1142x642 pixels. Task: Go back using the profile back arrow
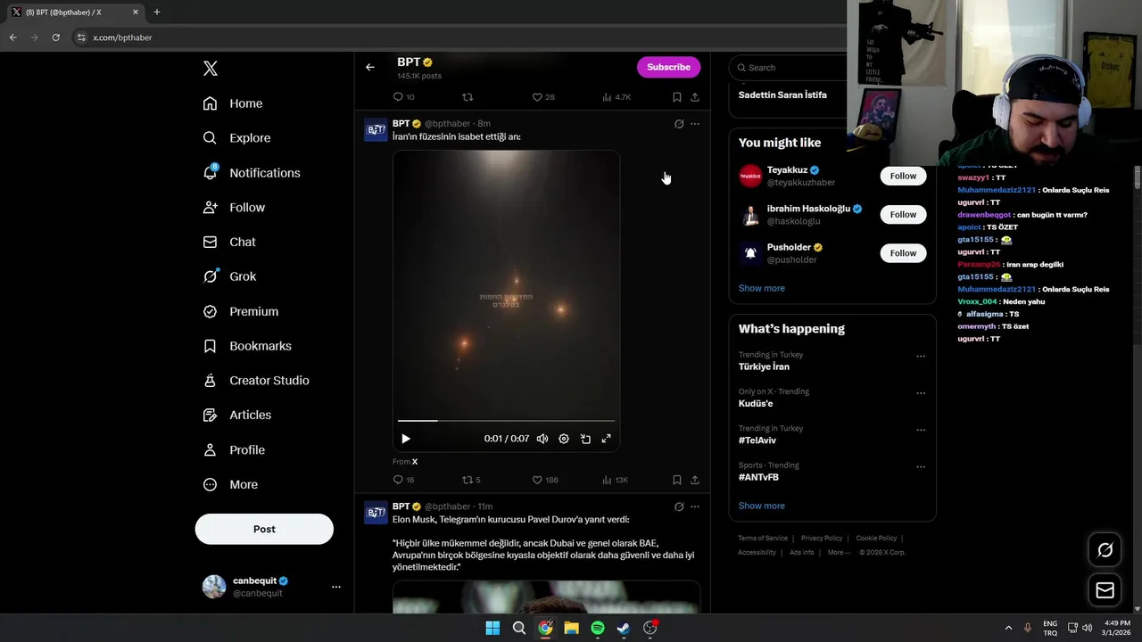pyautogui.click(x=370, y=67)
